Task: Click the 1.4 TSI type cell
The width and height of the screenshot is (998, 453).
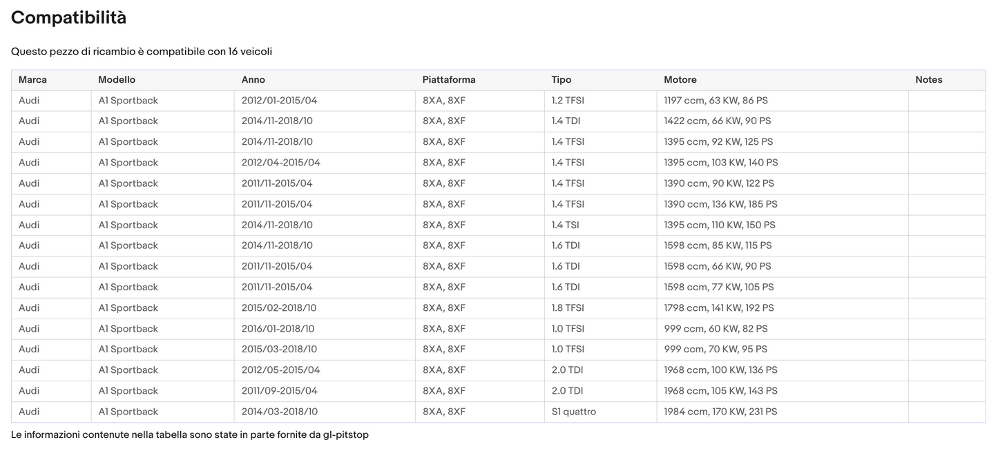Action: pos(564,225)
